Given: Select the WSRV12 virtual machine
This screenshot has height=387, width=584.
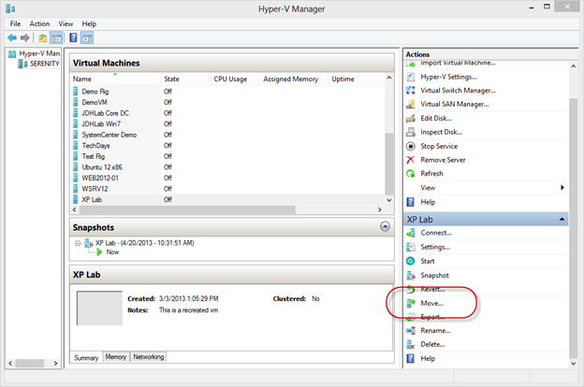Looking at the screenshot, I should [95, 189].
